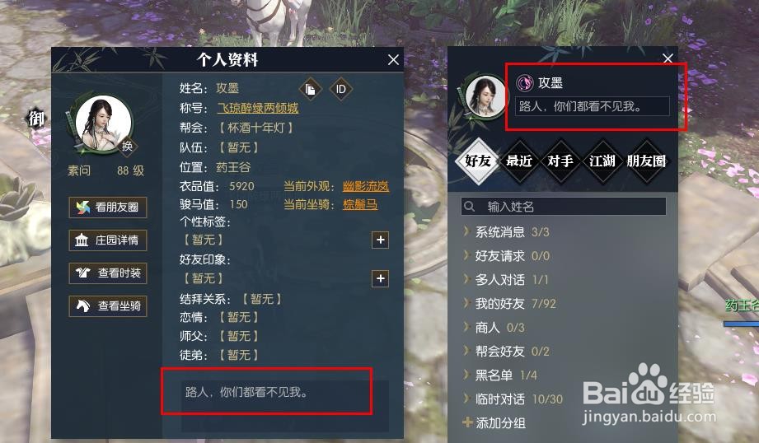View outfits via 查看时装
This screenshot has height=443, width=759.
pyautogui.click(x=108, y=273)
